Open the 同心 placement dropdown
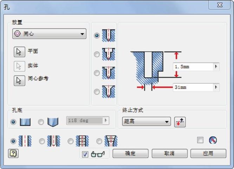This screenshot has width=234, height=169. click(x=49, y=34)
